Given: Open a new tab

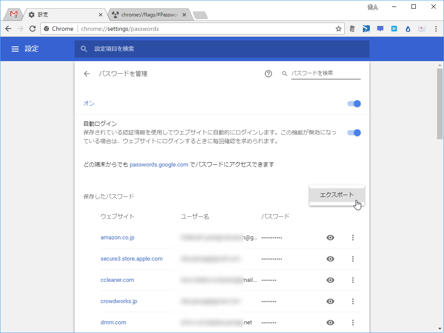Looking at the screenshot, I should (x=200, y=15).
